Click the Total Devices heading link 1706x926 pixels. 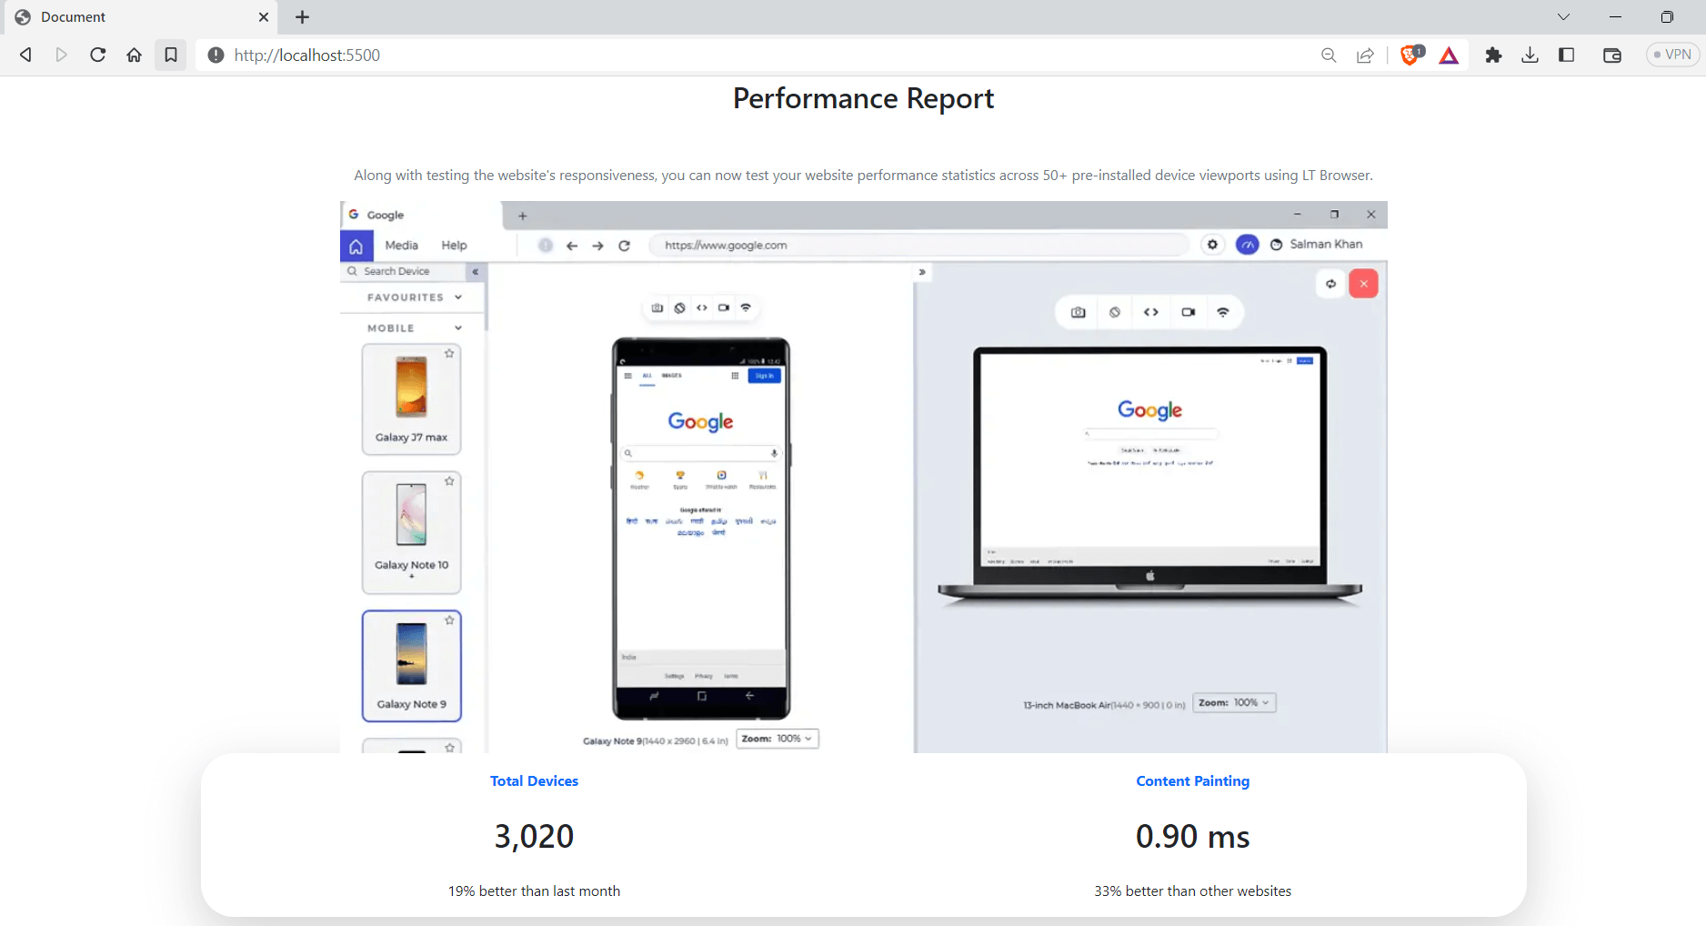click(534, 780)
